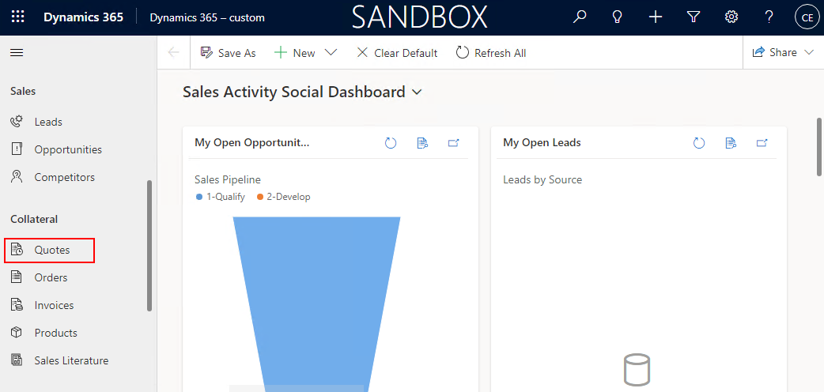
Task: Click the Dynamics 365 – custom app name
Action: [207, 17]
